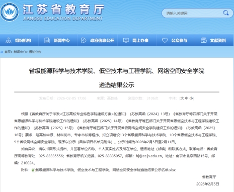Click the 网上办事 monitor icon
The height and width of the screenshot is (192, 234).
126,40
